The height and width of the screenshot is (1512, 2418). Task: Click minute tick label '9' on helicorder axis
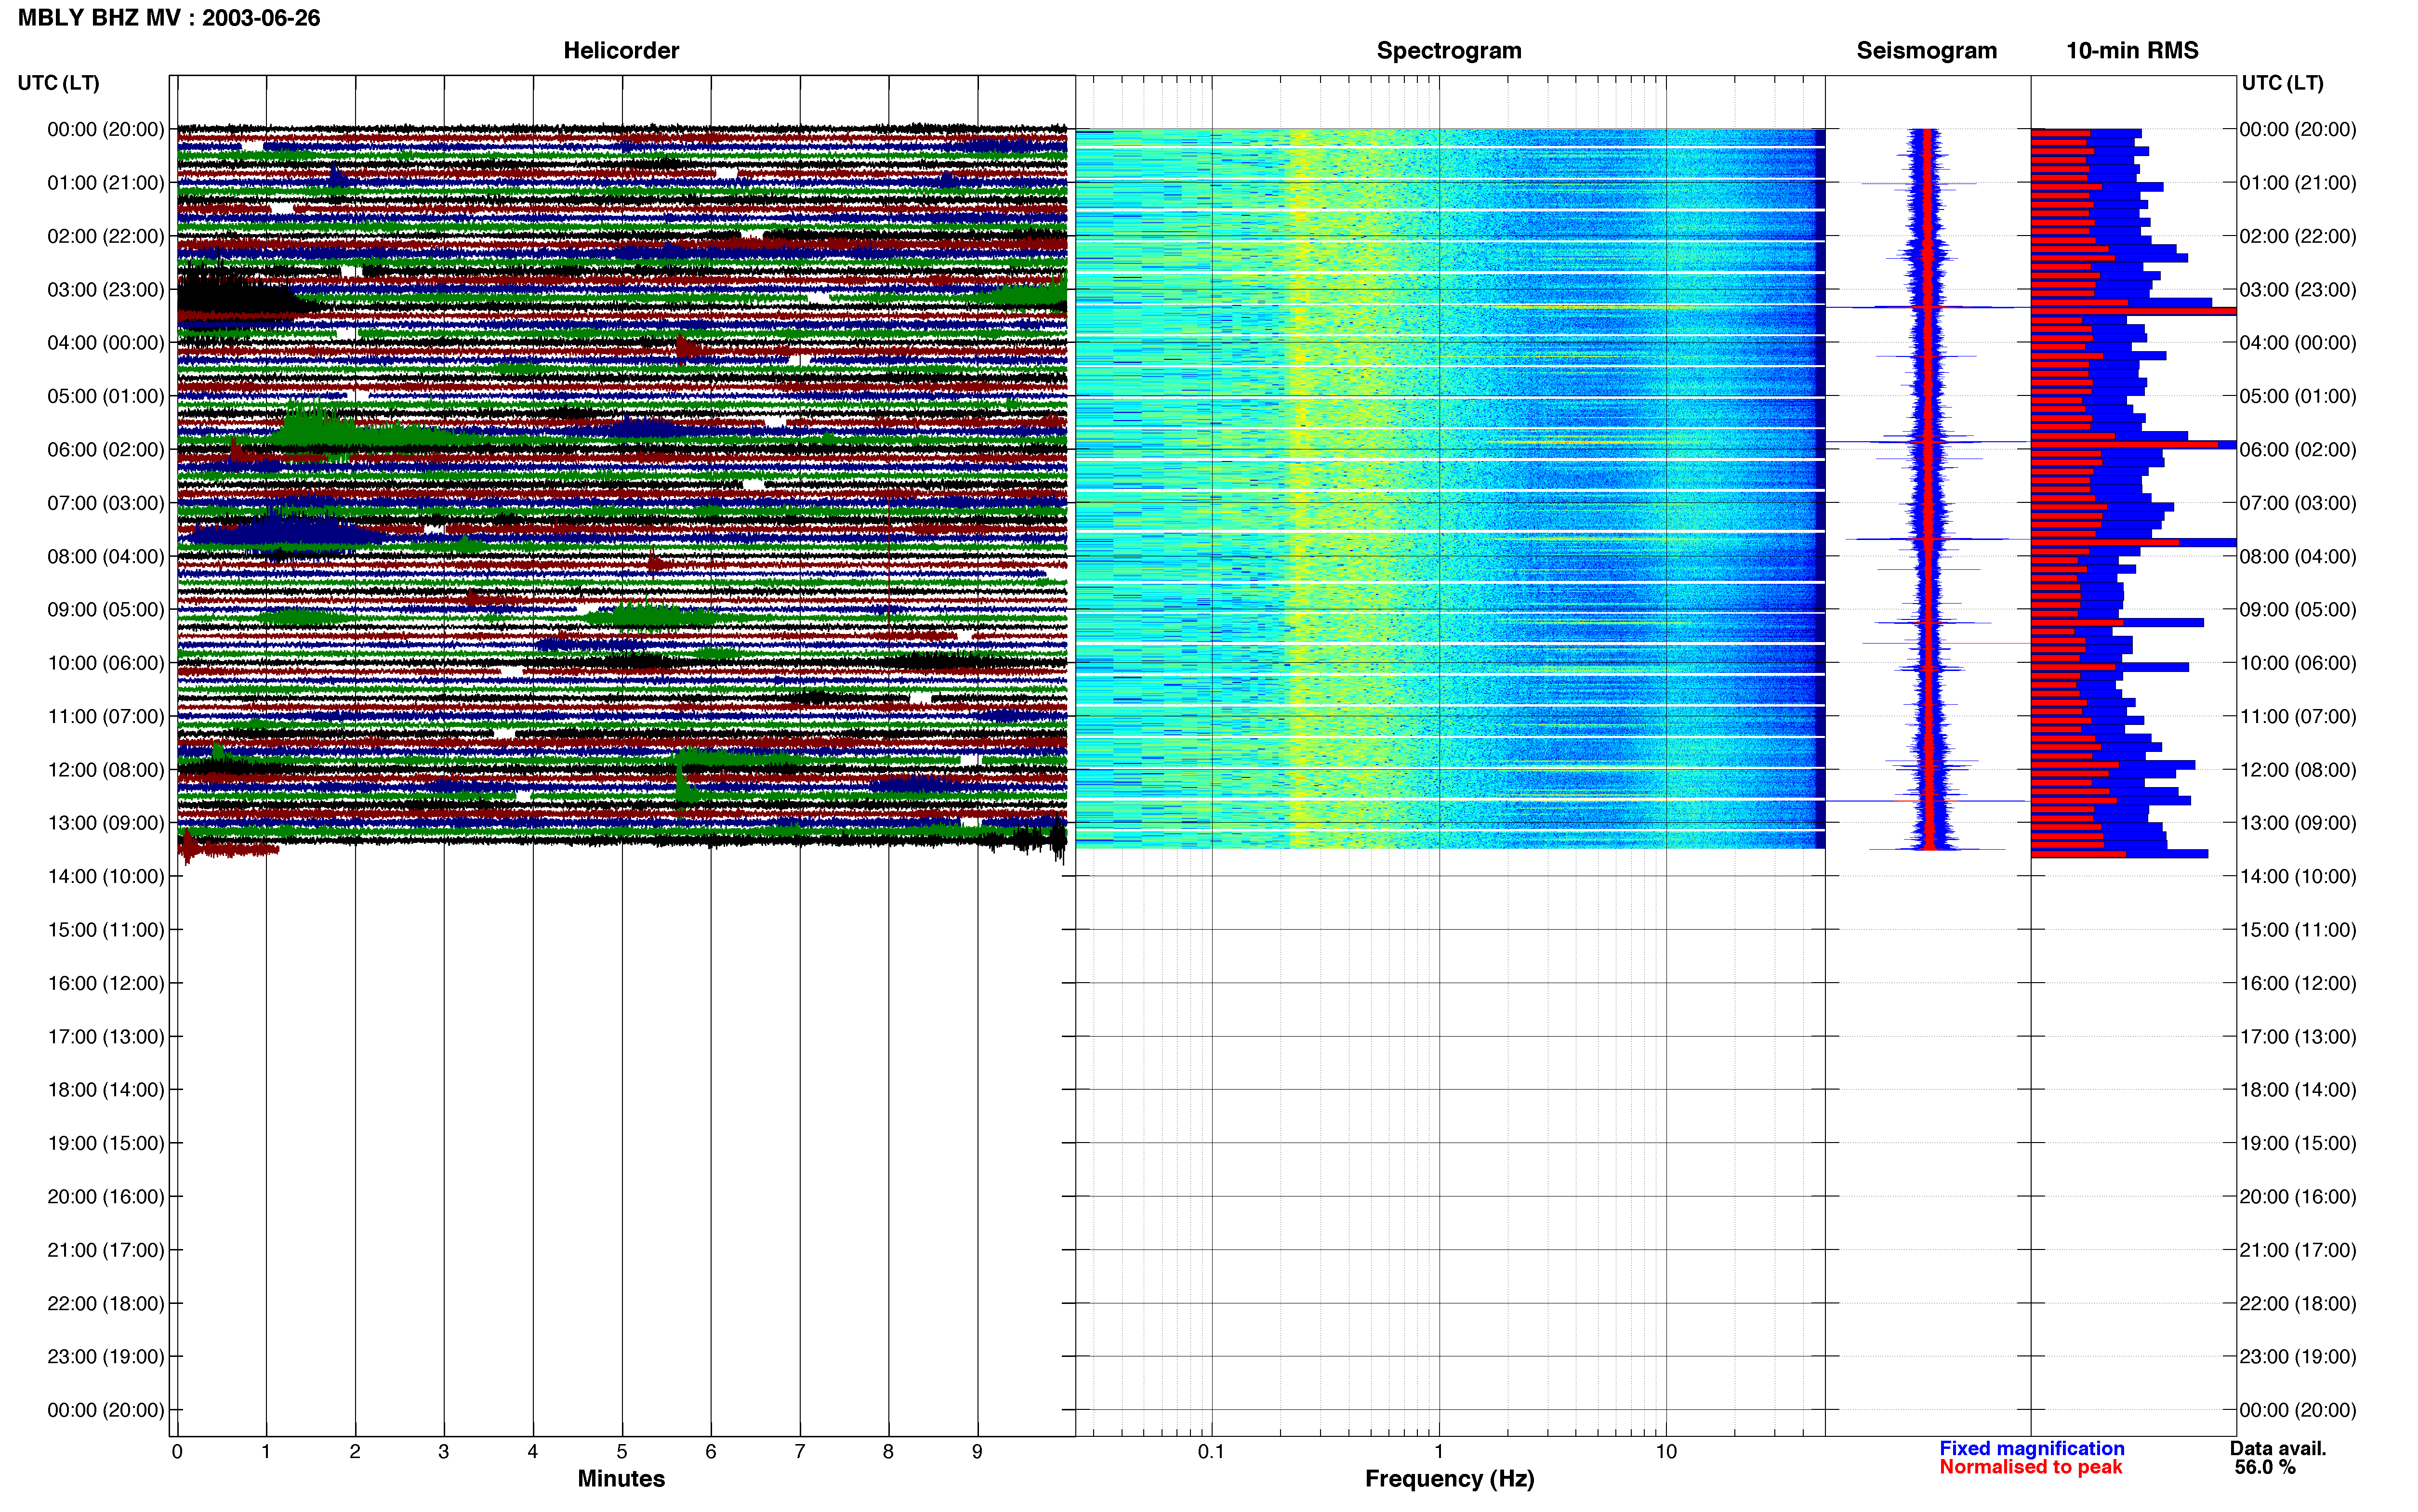(977, 1452)
